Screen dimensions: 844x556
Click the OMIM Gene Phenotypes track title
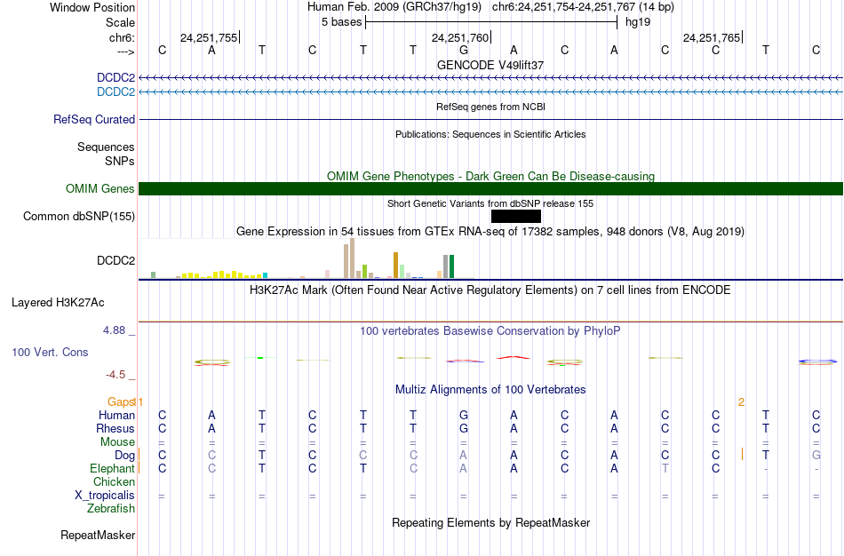[491, 176]
